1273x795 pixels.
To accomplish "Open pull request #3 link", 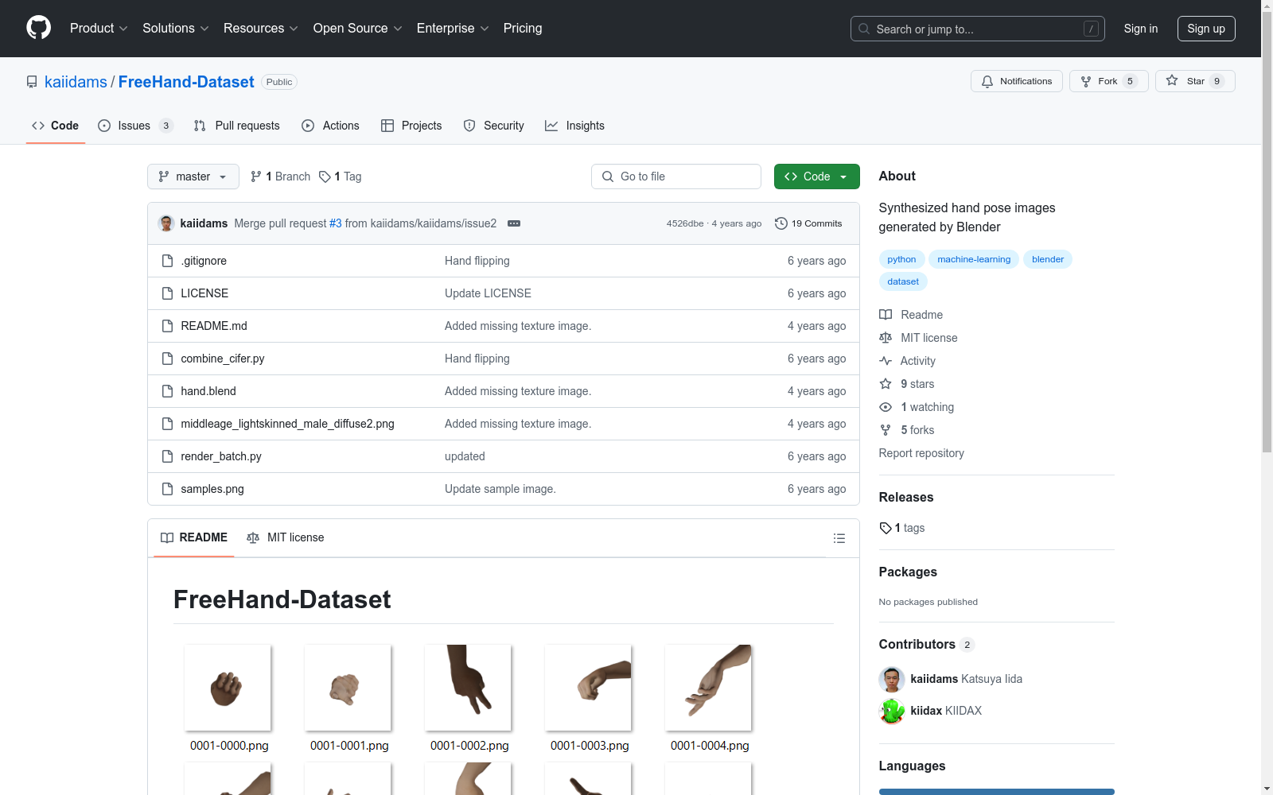I will click(336, 223).
